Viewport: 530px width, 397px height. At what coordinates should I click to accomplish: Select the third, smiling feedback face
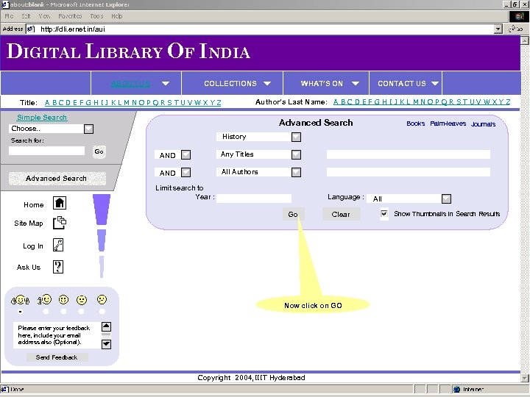(63, 299)
